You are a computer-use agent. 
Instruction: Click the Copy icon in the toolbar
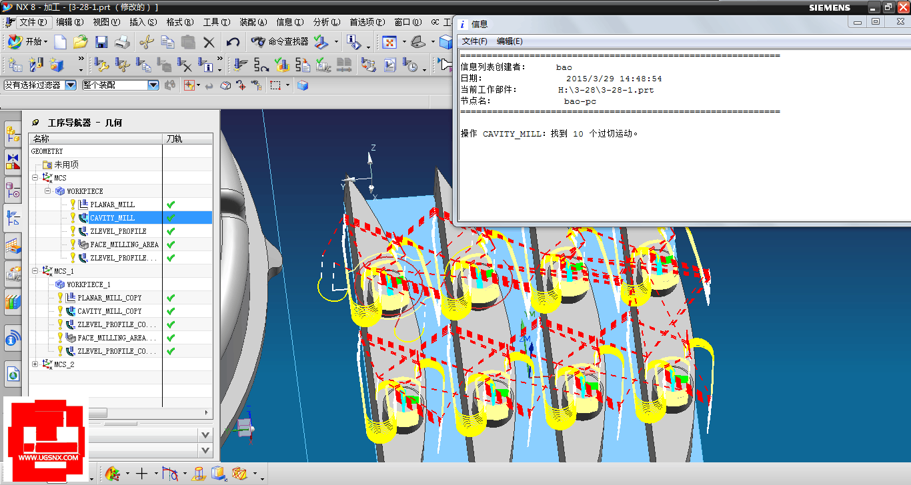[167, 42]
